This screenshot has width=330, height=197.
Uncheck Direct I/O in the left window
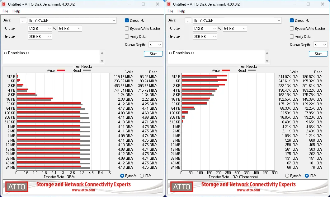point(127,21)
